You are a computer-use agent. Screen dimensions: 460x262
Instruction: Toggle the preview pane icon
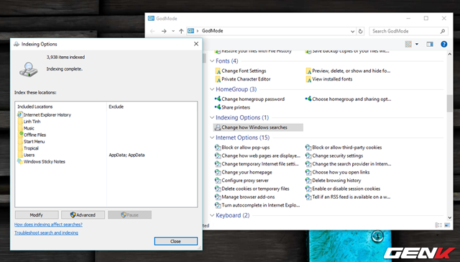pyautogui.click(x=430, y=45)
